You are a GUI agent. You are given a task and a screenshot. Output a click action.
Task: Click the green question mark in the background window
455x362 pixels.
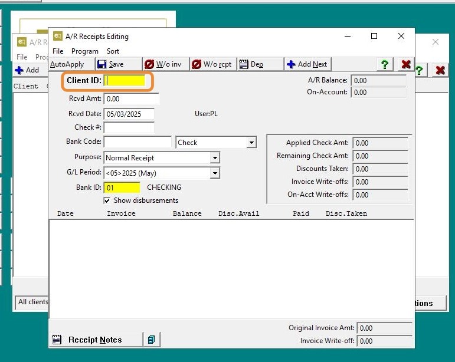pos(420,70)
